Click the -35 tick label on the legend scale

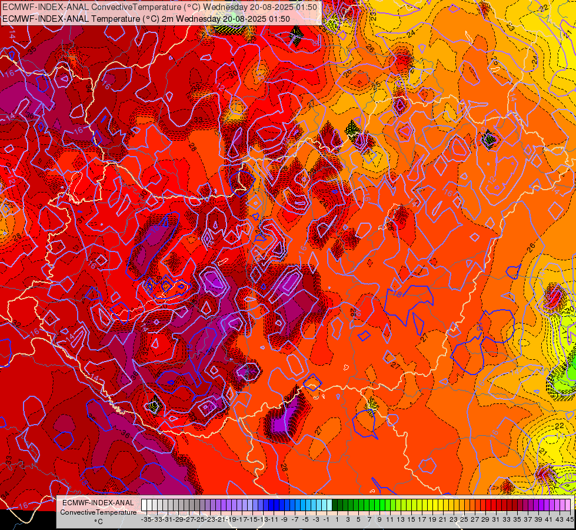[146, 519]
